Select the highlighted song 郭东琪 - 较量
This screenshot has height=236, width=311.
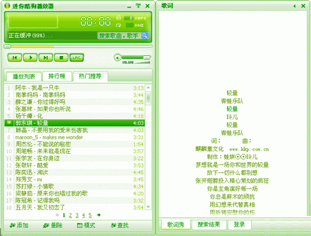75,123
